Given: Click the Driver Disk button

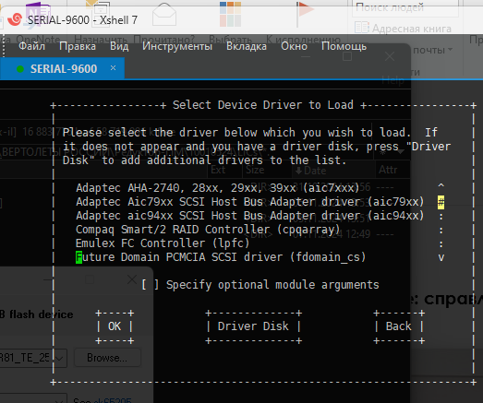Looking at the screenshot, I should pos(253,326).
